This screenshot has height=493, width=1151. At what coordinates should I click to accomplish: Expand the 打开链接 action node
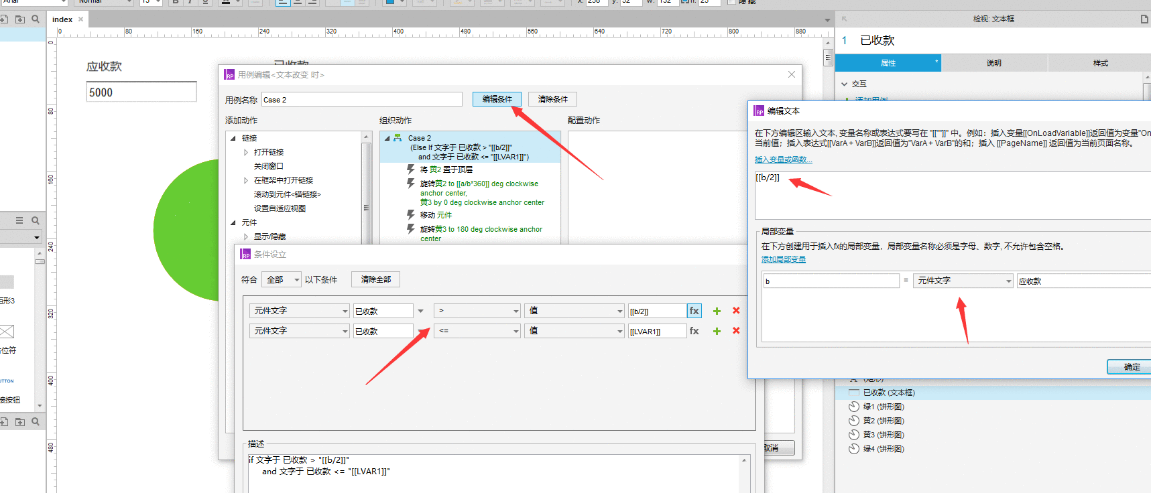pos(246,152)
